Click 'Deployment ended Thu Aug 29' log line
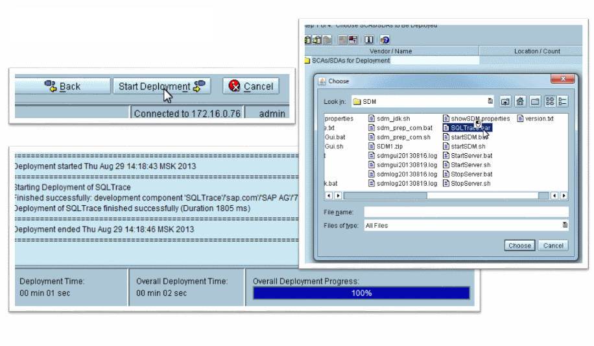Viewport: 594px width, 346px height. [x=104, y=229]
